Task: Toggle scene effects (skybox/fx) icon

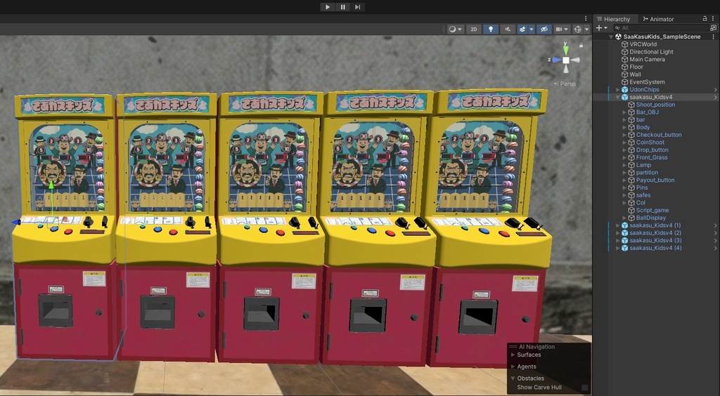Action: (x=522, y=29)
